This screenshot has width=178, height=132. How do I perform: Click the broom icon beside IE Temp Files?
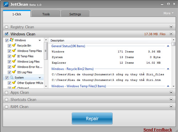[x=14, y=56]
